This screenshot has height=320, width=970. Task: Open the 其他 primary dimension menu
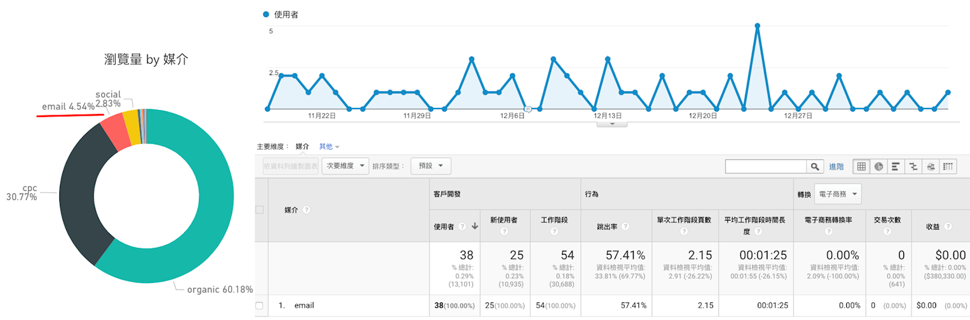click(x=329, y=147)
